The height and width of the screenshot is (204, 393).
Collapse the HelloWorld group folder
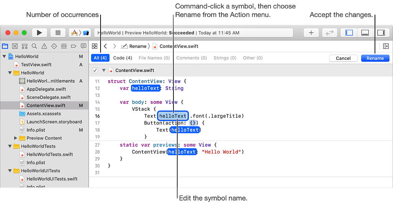pyautogui.click(x=10, y=73)
